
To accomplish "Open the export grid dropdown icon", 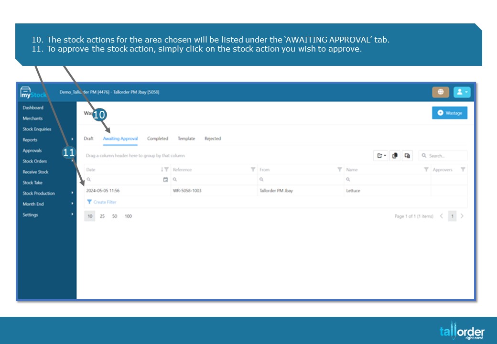I will click(x=381, y=156).
